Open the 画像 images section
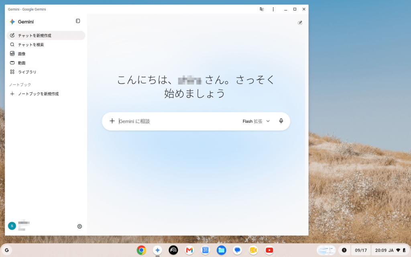This screenshot has width=411, height=257. coord(46,54)
